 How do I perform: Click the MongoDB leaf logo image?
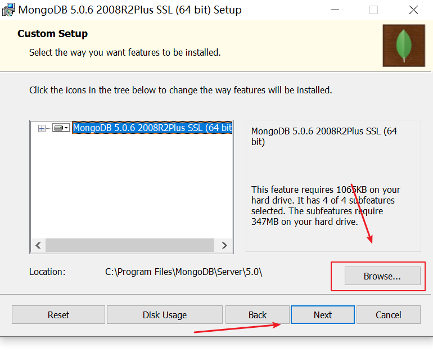[x=404, y=46]
